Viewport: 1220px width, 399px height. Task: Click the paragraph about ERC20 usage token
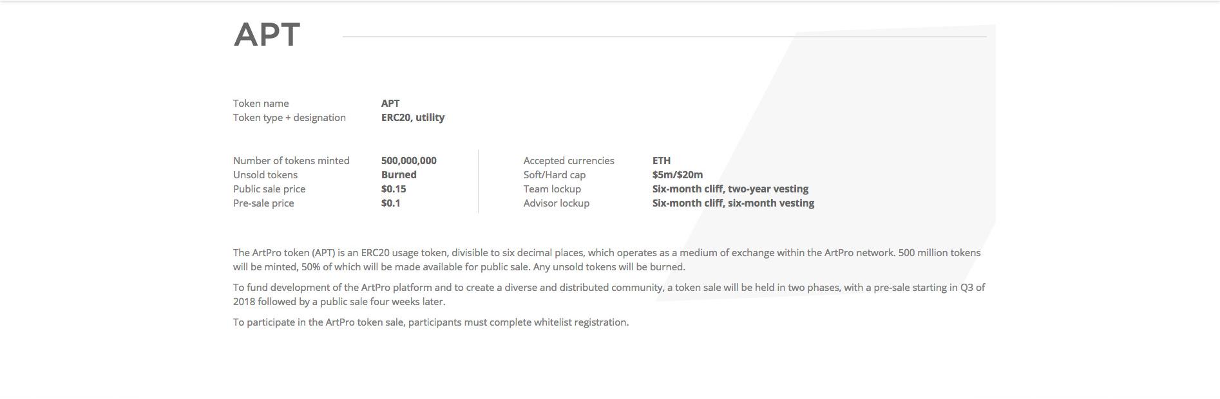point(607,260)
